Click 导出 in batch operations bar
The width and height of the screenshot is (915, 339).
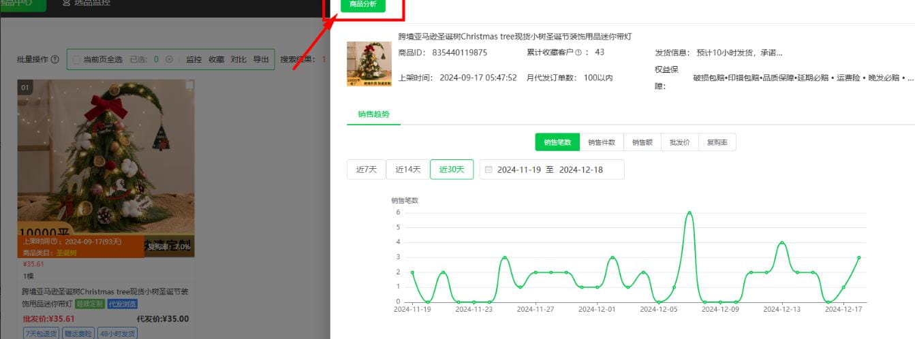[261, 59]
